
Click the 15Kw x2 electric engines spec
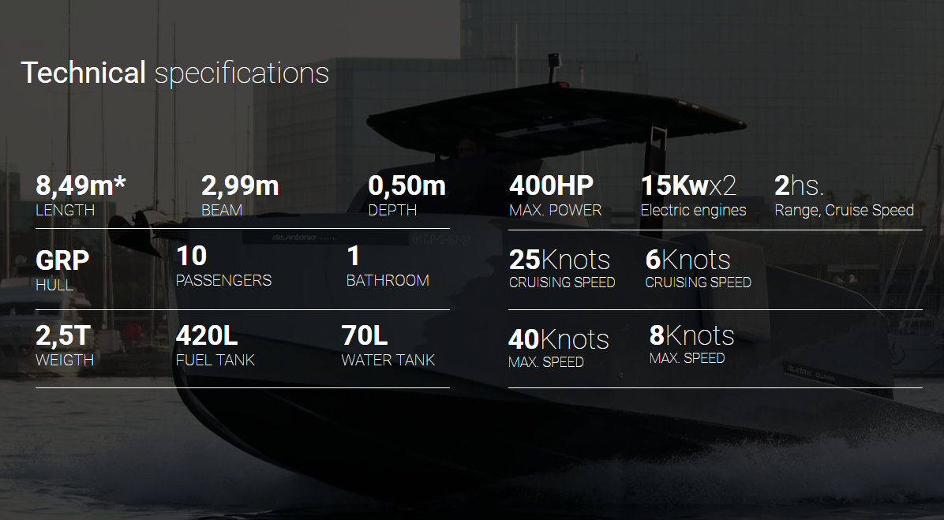[688, 185]
